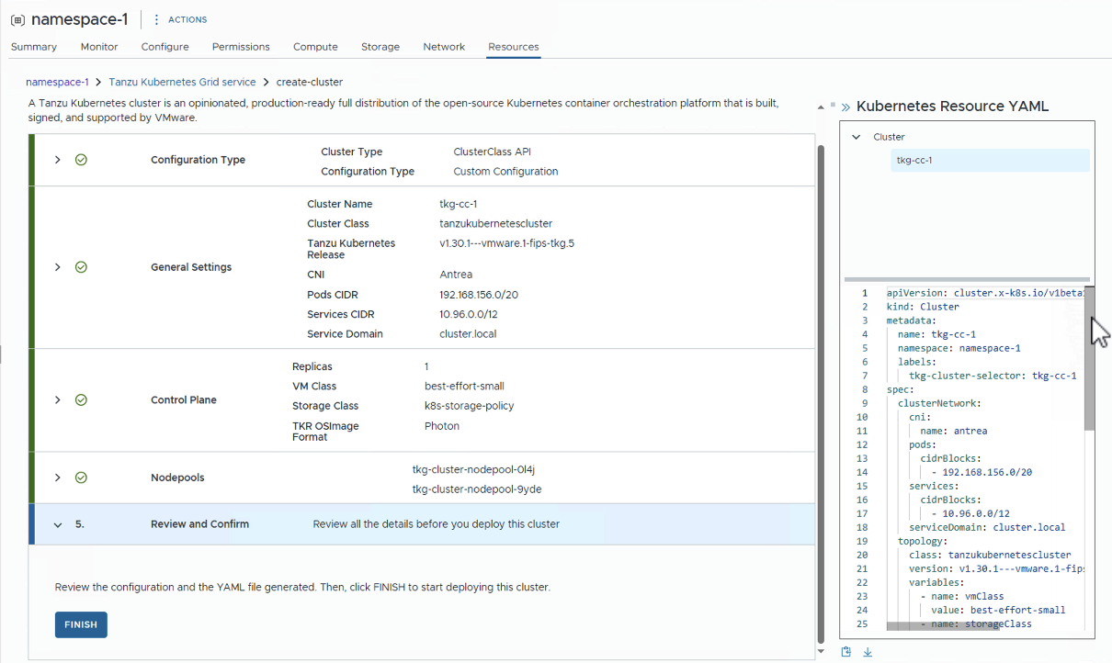Collapse the Cluster tree node
The image size is (1112, 663).
click(x=857, y=137)
